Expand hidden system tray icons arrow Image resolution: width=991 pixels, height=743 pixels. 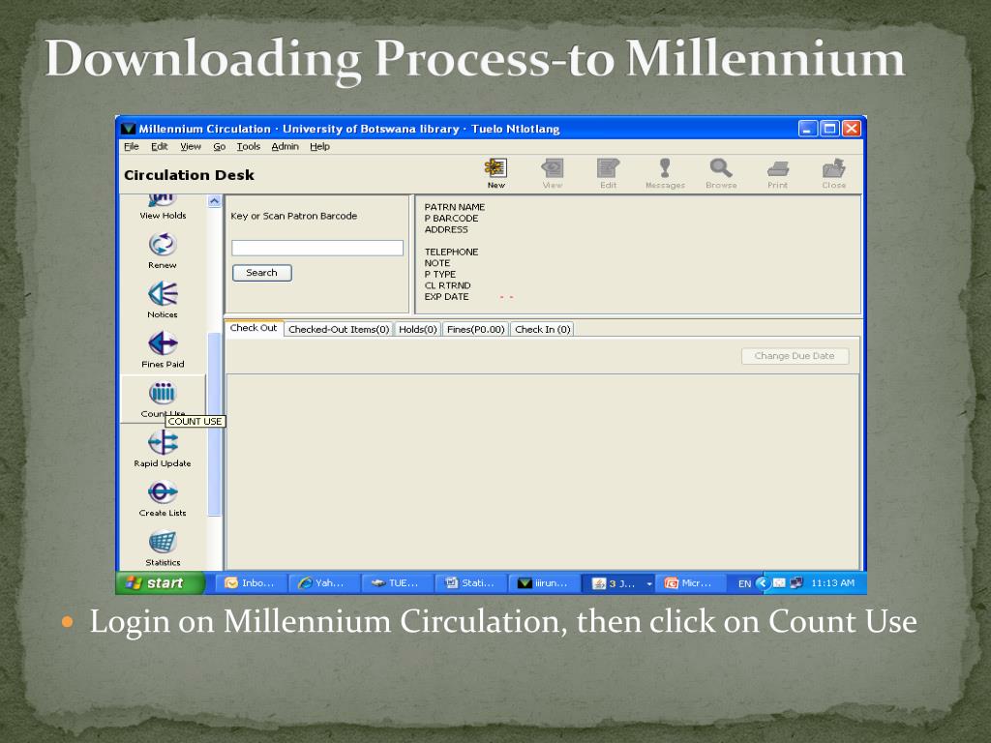[x=763, y=583]
